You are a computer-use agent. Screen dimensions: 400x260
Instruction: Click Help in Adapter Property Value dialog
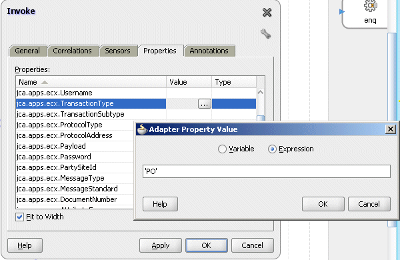(160, 204)
